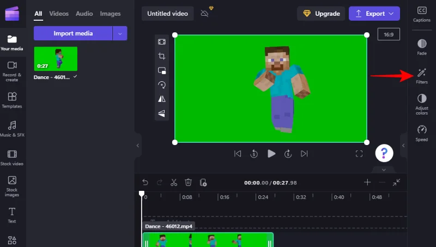The width and height of the screenshot is (436, 247).
Task: Open Clipchamp home logo
Action: [12, 13]
